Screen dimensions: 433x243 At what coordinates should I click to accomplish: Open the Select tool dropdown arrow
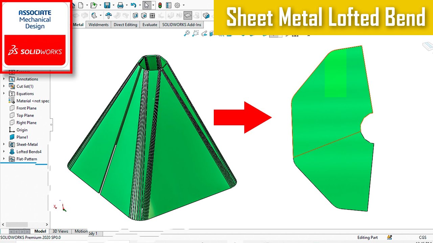pyautogui.click(x=153, y=5)
